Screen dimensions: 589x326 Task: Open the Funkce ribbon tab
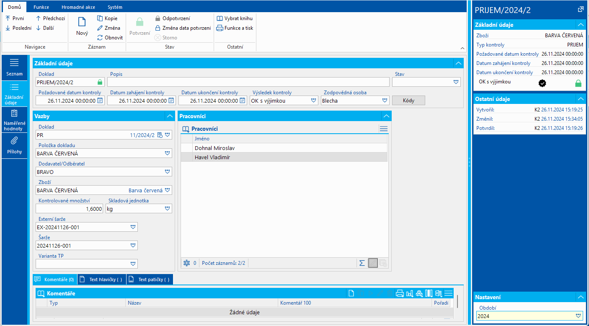point(41,7)
